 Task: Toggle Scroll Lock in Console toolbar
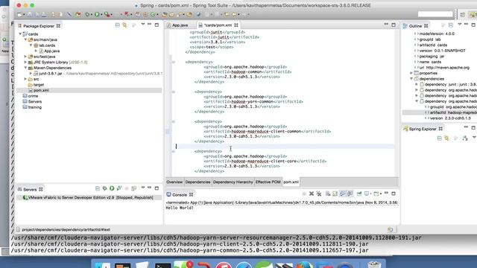pos(335,194)
